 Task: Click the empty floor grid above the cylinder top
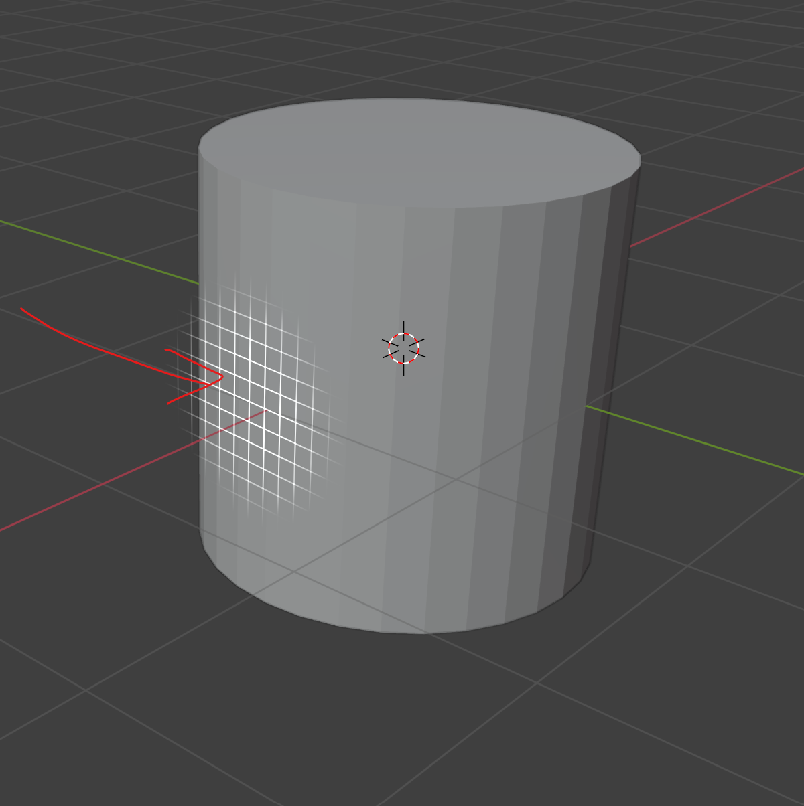(x=402, y=47)
